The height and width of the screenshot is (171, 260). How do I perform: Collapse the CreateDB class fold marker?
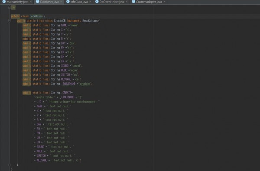click(x=10, y=21)
